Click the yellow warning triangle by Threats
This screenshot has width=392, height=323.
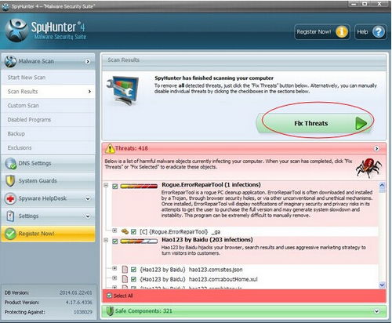point(110,148)
